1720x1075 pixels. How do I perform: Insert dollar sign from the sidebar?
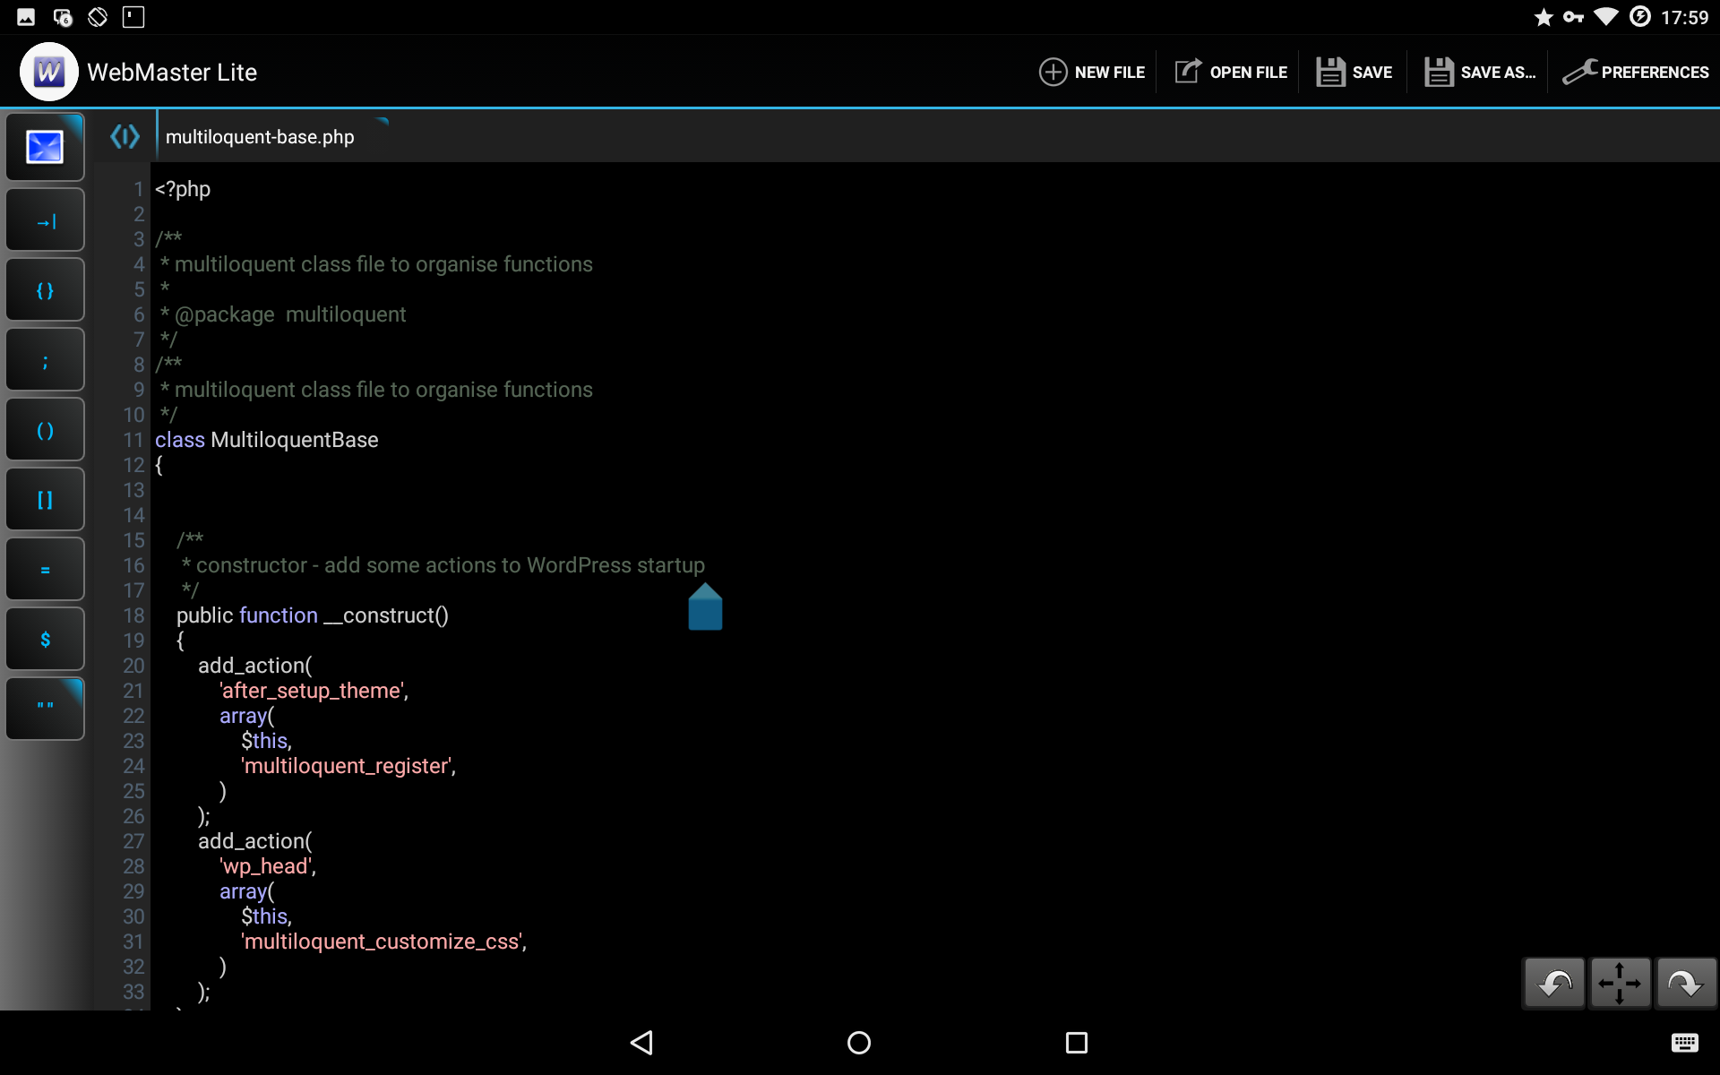45,640
